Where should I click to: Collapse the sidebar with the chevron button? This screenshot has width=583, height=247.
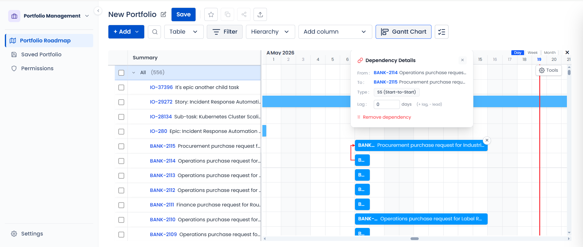pyautogui.click(x=98, y=11)
